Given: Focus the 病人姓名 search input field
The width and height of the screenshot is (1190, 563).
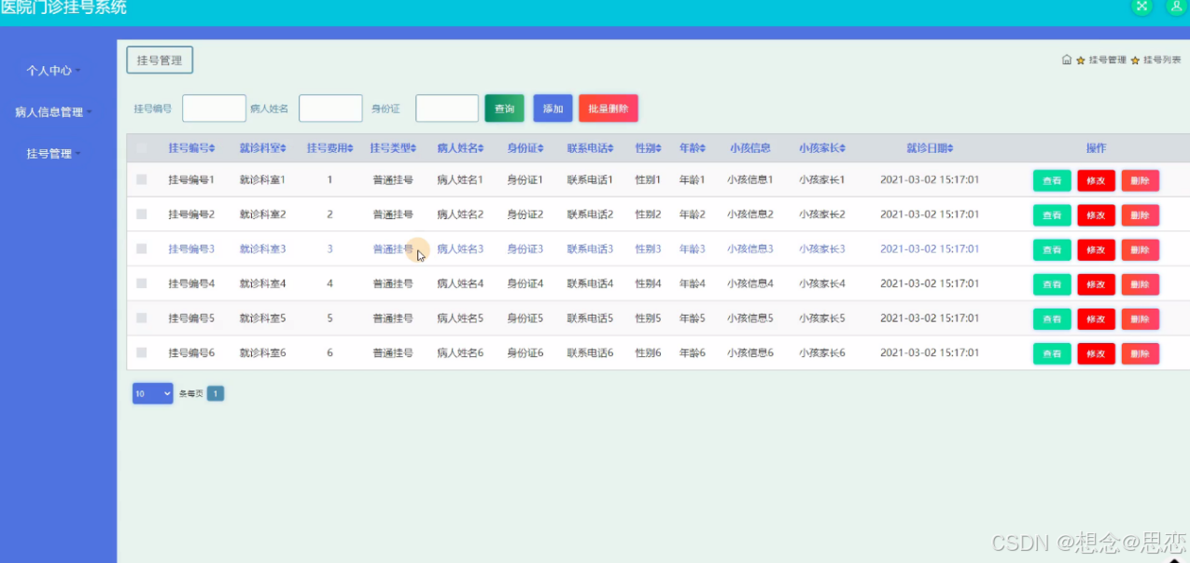Looking at the screenshot, I should pos(330,108).
